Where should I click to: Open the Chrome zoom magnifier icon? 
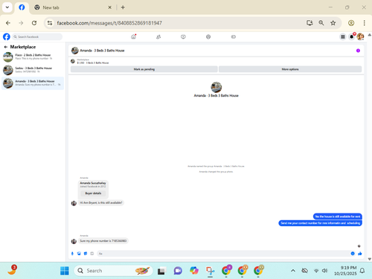click(x=321, y=23)
